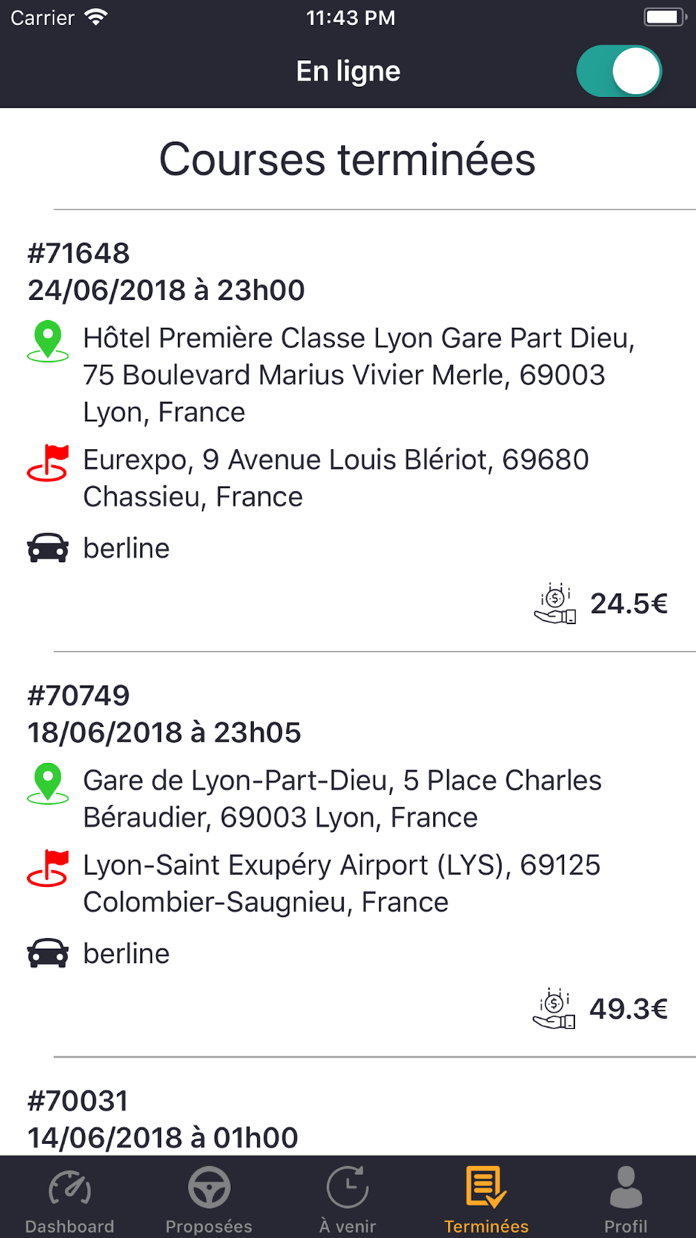Tap payment hand icon next to 49.3€
The width and height of the screenshot is (696, 1238).
pyautogui.click(x=554, y=1009)
